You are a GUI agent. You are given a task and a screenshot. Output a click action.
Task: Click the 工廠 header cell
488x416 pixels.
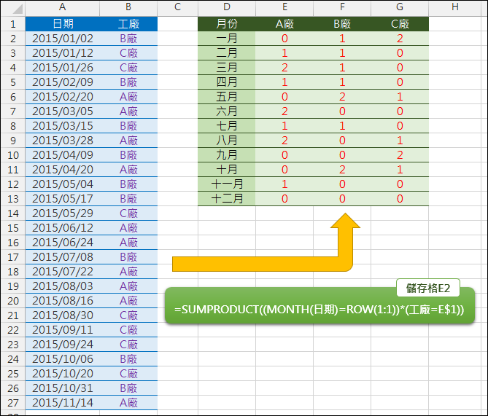(128, 24)
